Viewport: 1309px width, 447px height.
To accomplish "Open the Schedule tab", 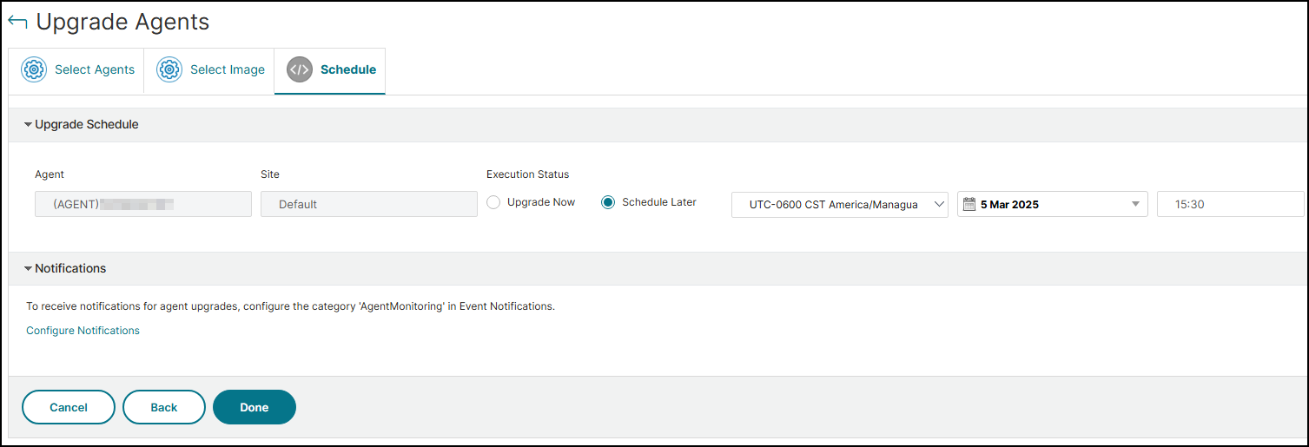I will (x=330, y=70).
